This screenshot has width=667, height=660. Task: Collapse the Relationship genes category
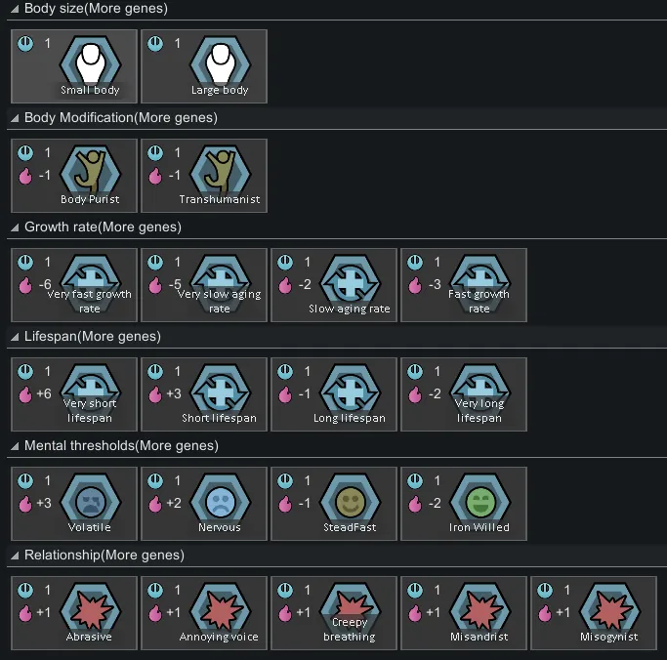[15, 556]
